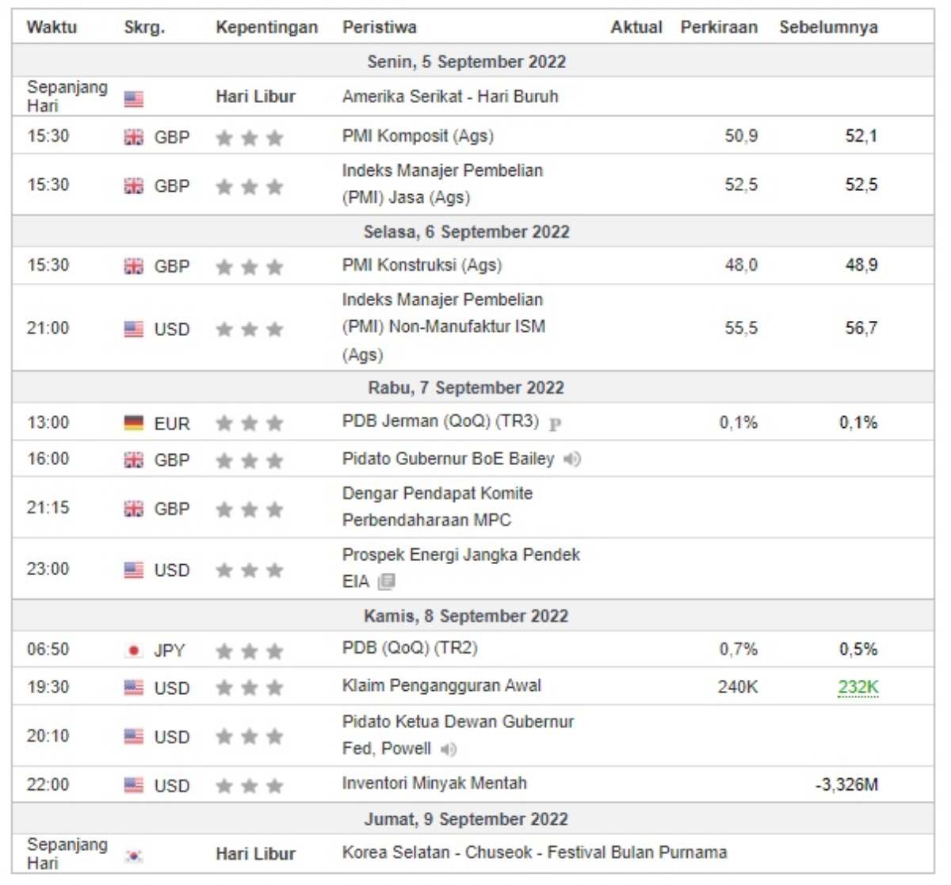Click Japan flag next to JPY
Viewport: 951px width, 885px height.
point(134,650)
